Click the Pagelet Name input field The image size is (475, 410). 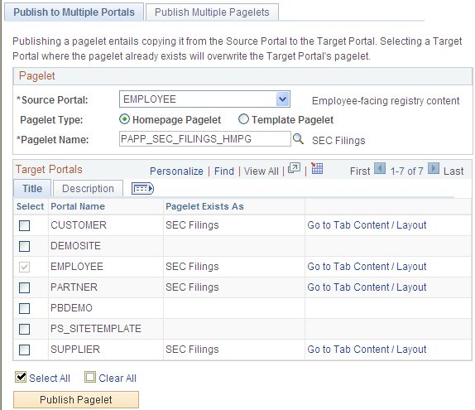(x=205, y=138)
